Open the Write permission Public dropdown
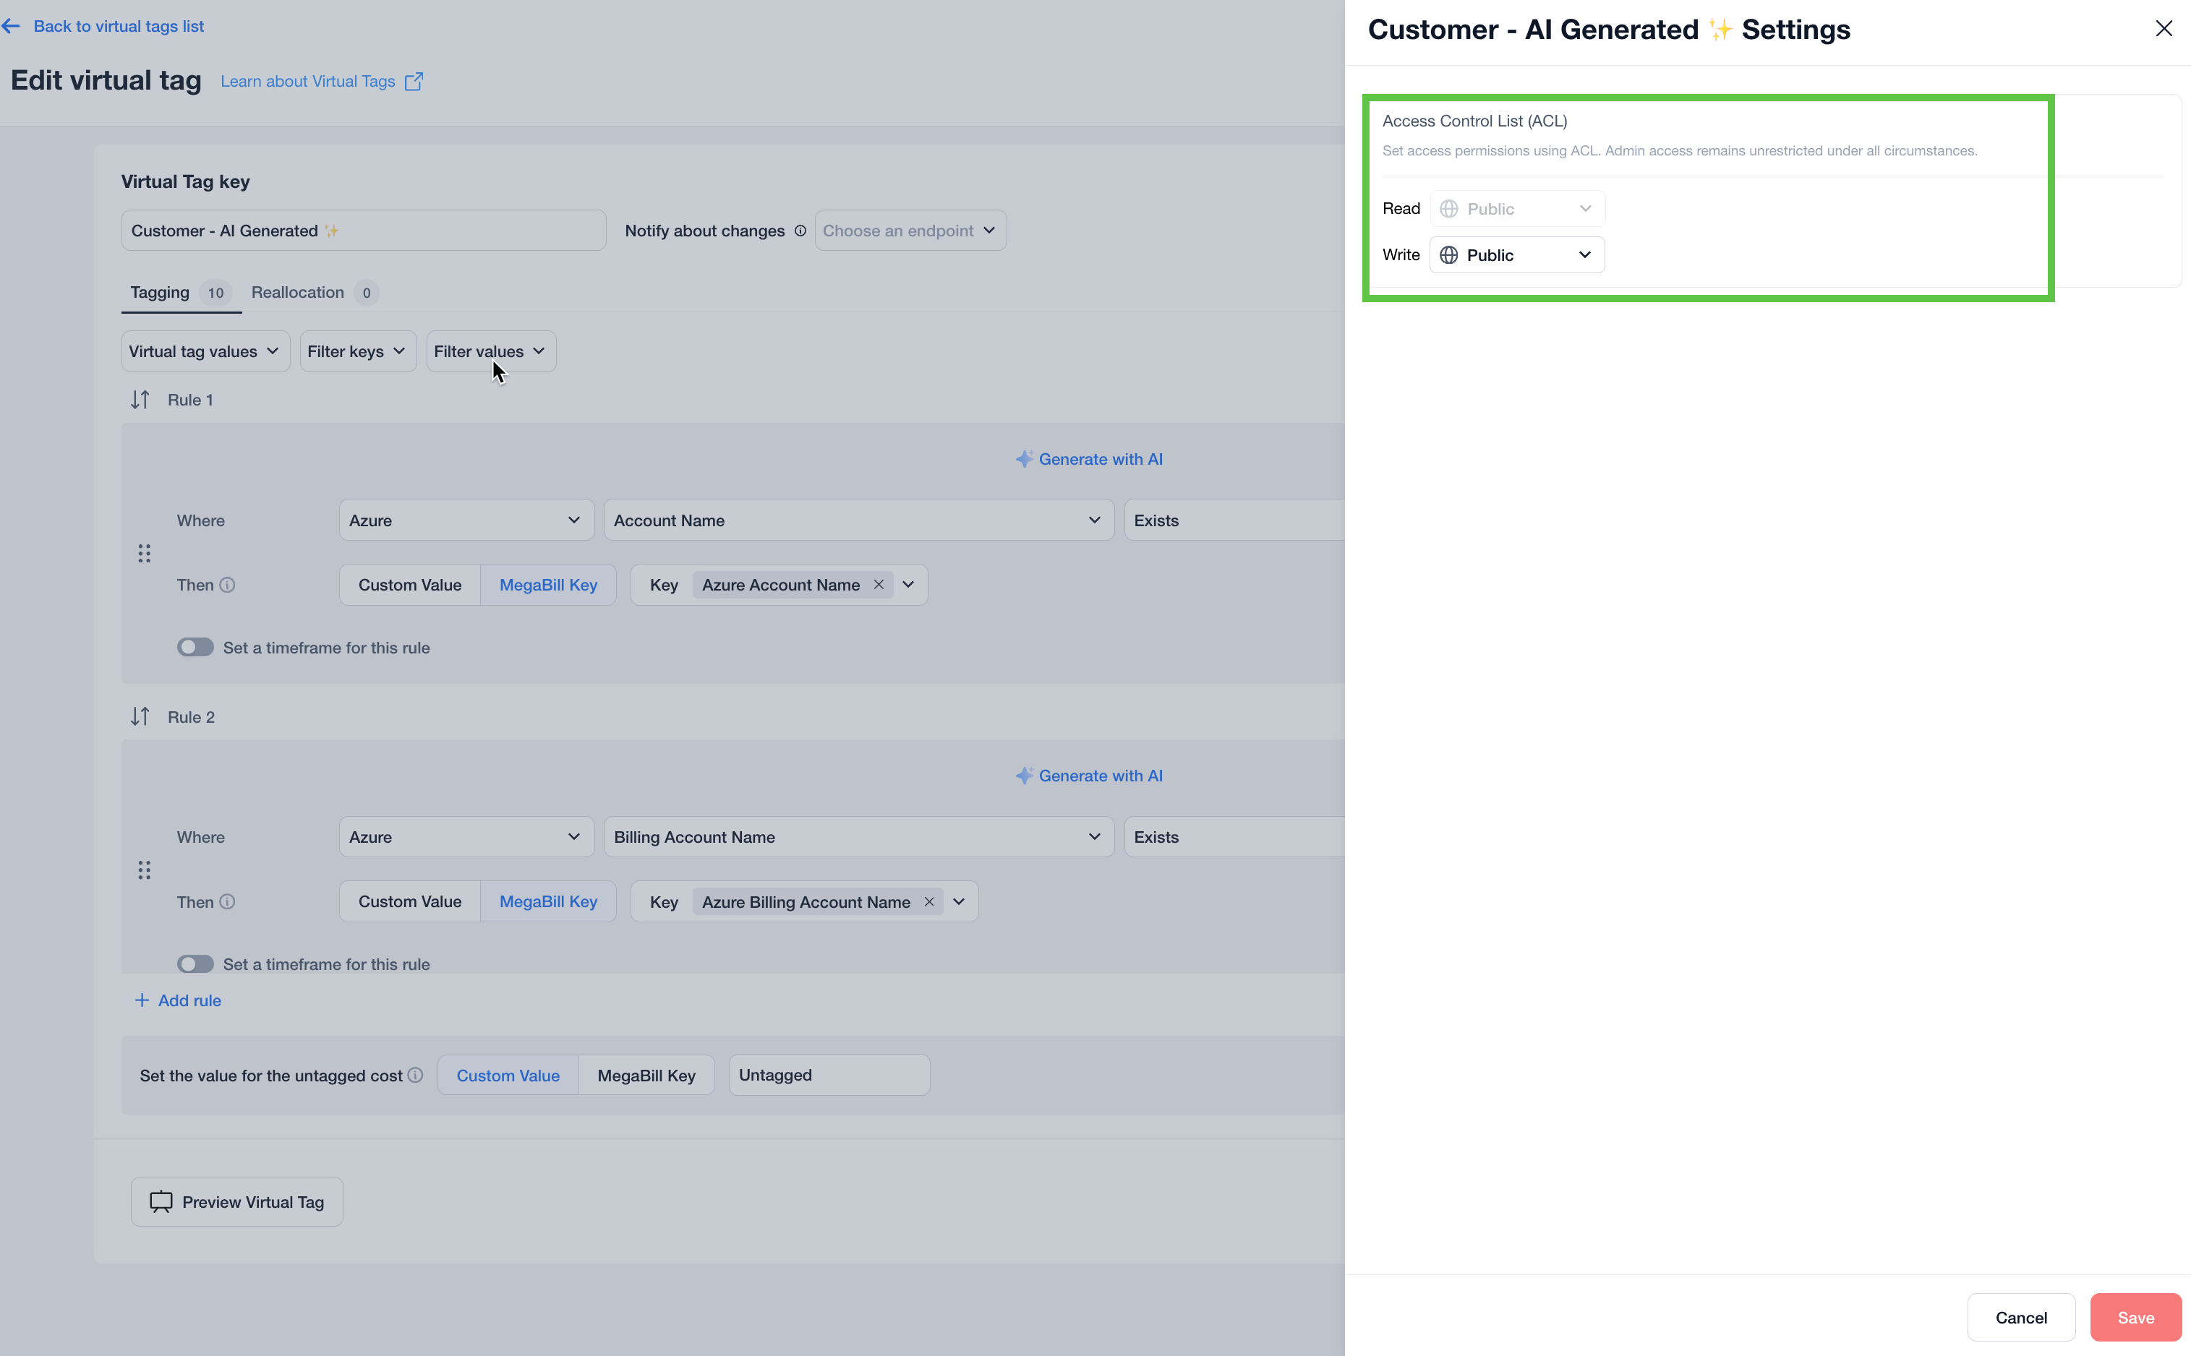The image size is (2191, 1356). pos(1516,256)
